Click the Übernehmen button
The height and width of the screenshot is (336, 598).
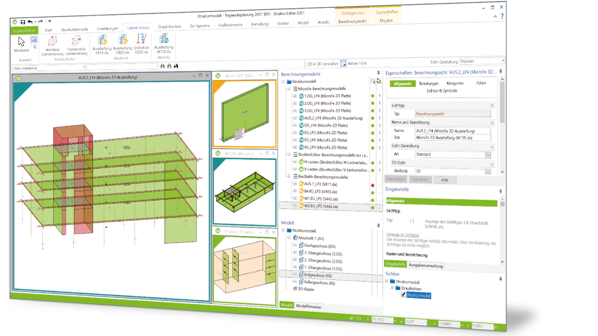pyautogui.click(x=396, y=179)
